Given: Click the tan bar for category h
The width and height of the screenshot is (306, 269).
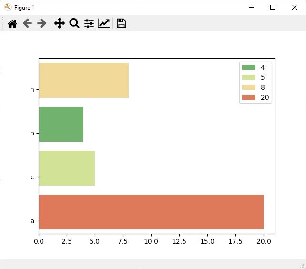Looking at the screenshot, I should (84, 80).
